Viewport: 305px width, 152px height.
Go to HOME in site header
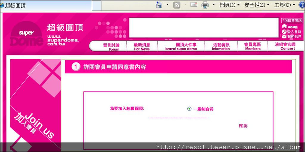pyautogui.click(x=290, y=27)
